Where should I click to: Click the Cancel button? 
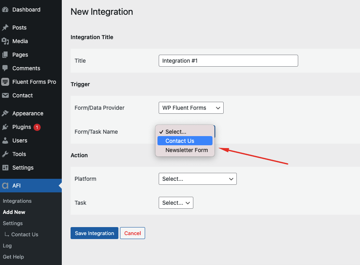click(x=132, y=233)
